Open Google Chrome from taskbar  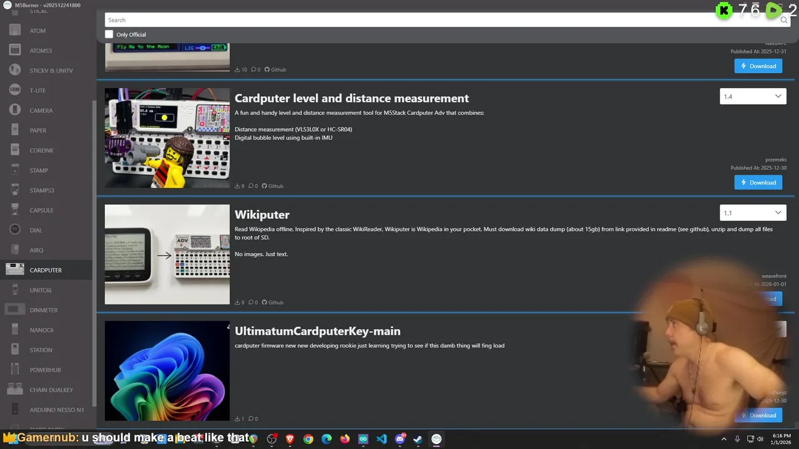(308, 439)
